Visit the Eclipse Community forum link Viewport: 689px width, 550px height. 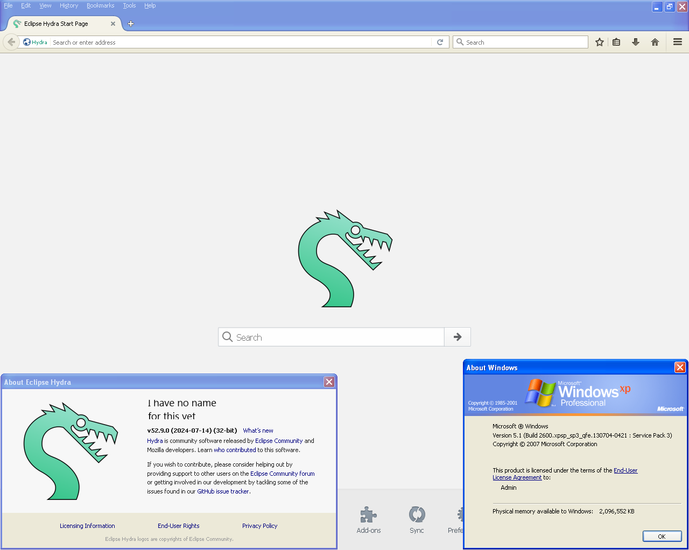tap(283, 474)
